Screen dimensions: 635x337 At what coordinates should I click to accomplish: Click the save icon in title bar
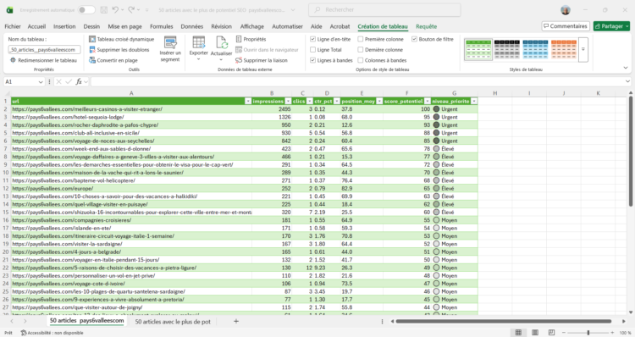(x=103, y=9)
